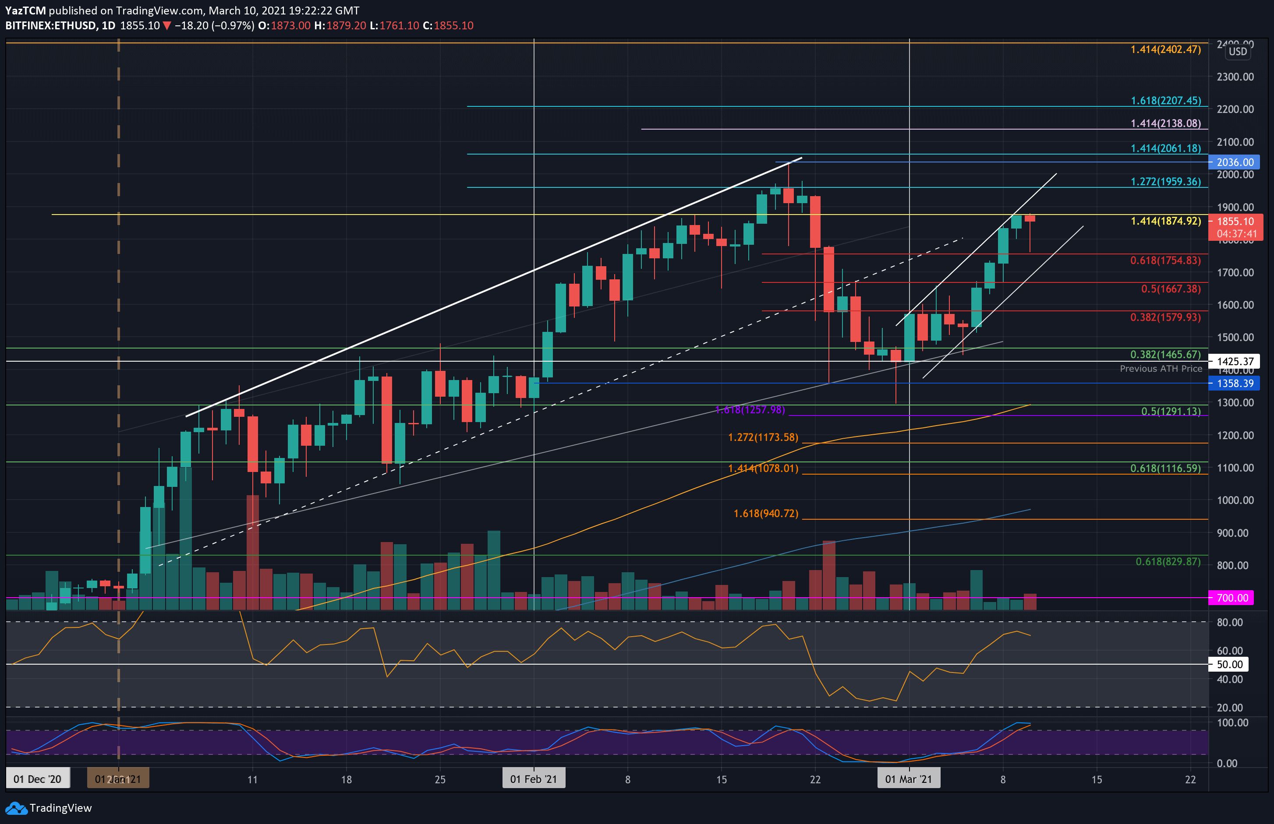Click the 1000.00 price axis tick

pos(1235,500)
